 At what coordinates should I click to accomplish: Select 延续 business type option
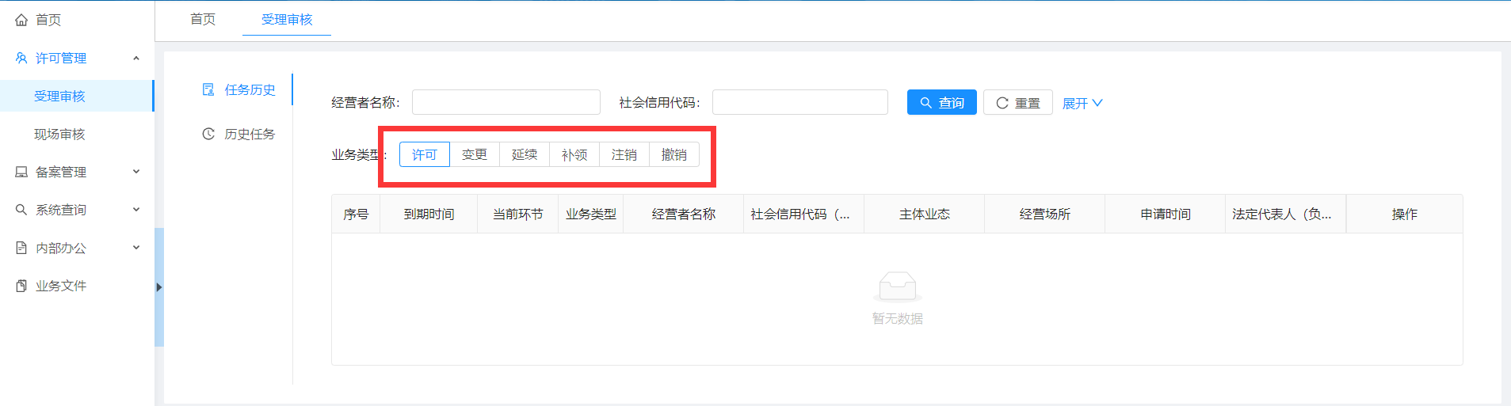pyautogui.click(x=525, y=154)
